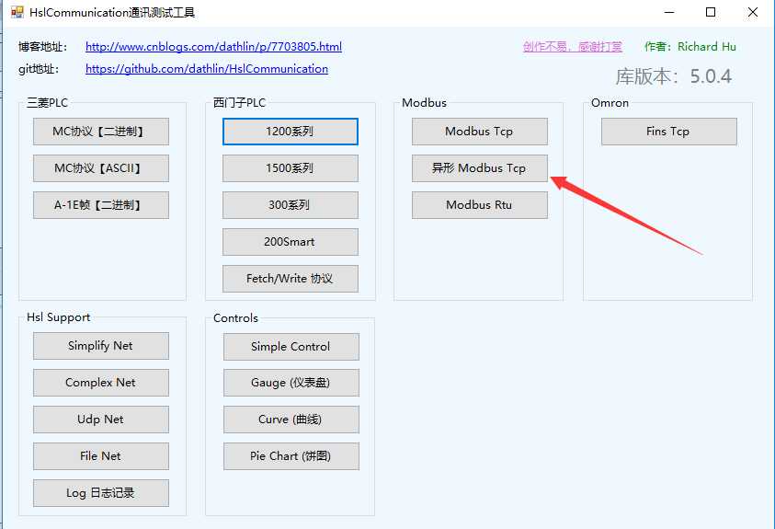Open MC协议【二进制】 Mitsubishi test
The width and height of the screenshot is (775, 529).
[x=101, y=132]
